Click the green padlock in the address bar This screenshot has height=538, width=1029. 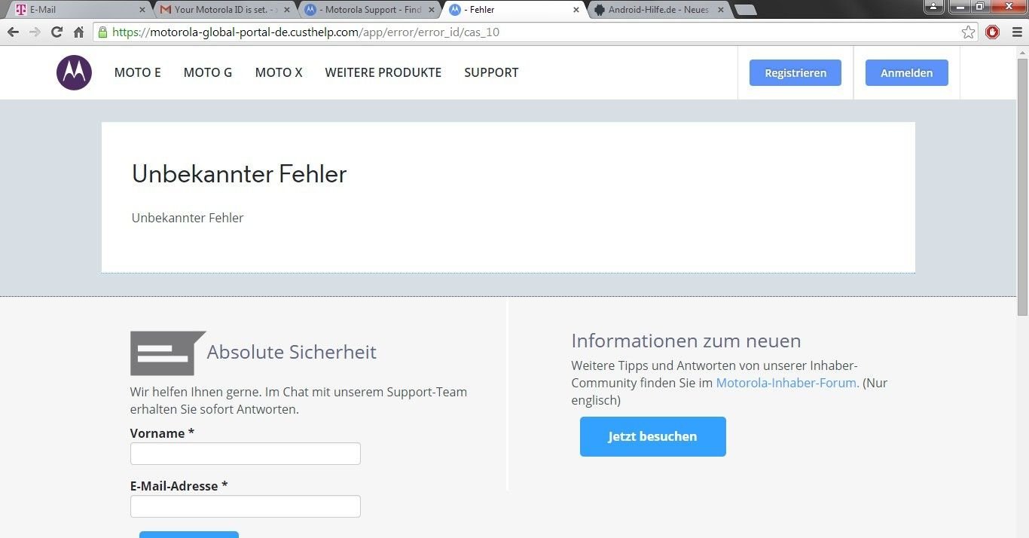click(x=103, y=32)
